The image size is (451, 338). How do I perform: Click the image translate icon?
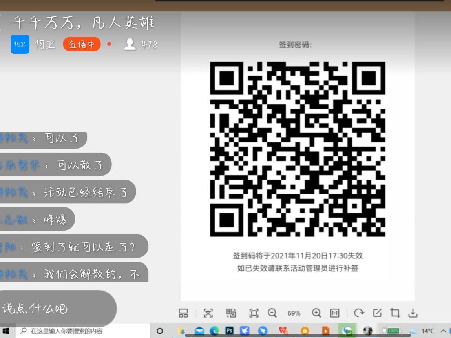coord(231,313)
